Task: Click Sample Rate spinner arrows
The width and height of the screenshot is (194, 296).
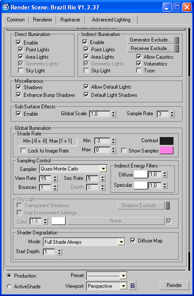Action: click(x=172, y=114)
